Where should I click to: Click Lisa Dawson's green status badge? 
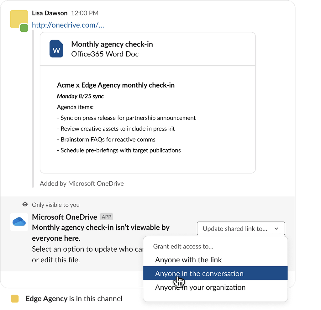click(24, 28)
